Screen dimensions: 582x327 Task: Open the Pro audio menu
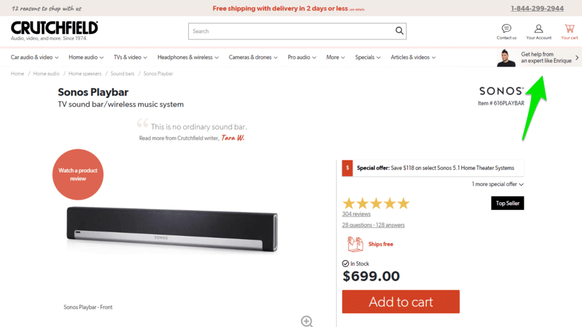[x=301, y=58]
